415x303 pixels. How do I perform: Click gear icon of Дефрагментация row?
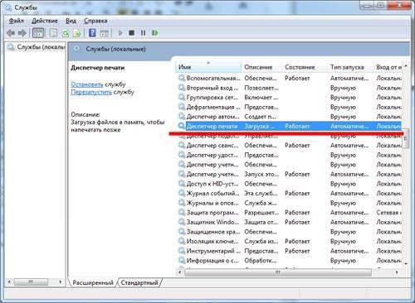pyautogui.click(x=182, y=107)
